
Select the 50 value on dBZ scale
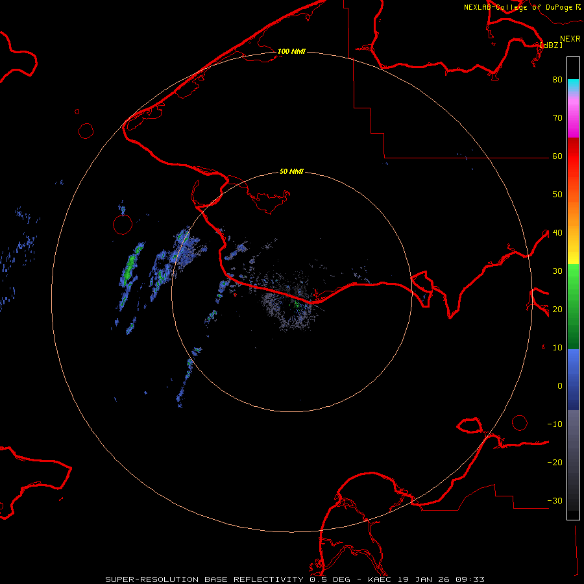coord(557,195)
